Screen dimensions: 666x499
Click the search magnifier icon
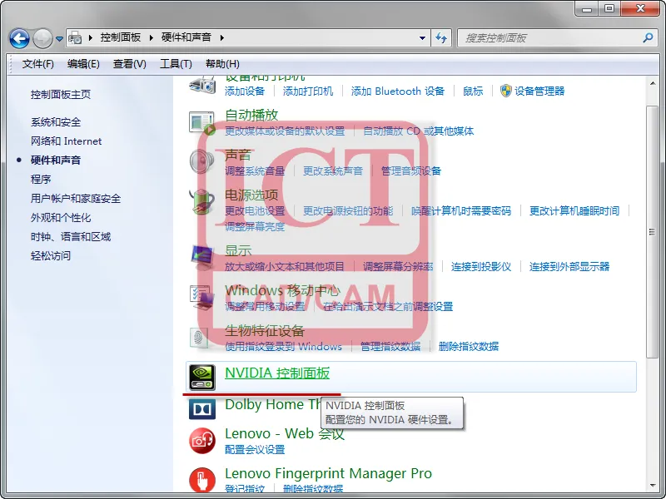[x=648, y=37]
